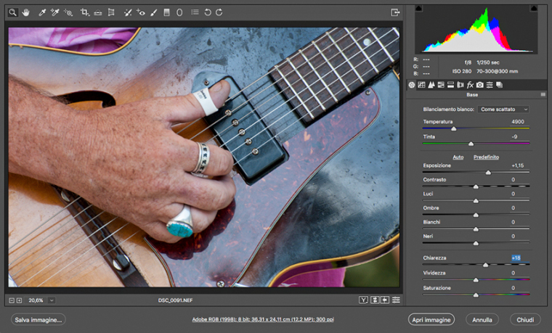Screen dimensions: 552x333
Task: Choose the Adjustment Brush tool
Action: click(x=154, y=12)
